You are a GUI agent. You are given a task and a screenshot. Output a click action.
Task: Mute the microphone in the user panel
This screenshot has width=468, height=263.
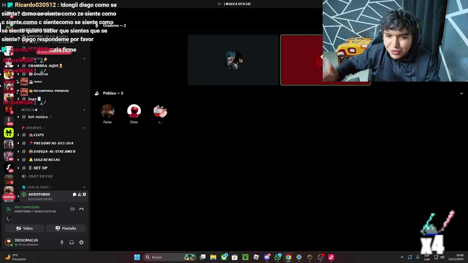pyautogui.click(x=62, y=242)
